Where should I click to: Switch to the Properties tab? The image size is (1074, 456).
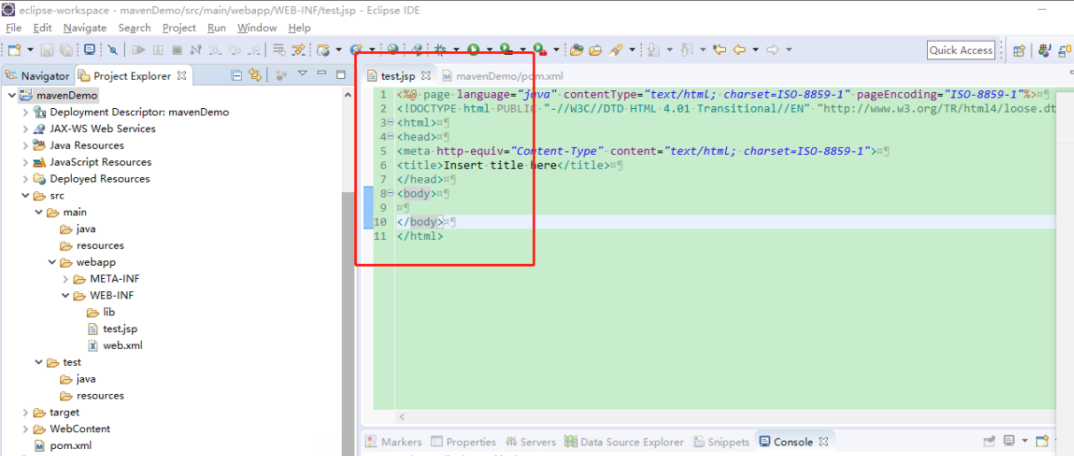pos(463,442)
